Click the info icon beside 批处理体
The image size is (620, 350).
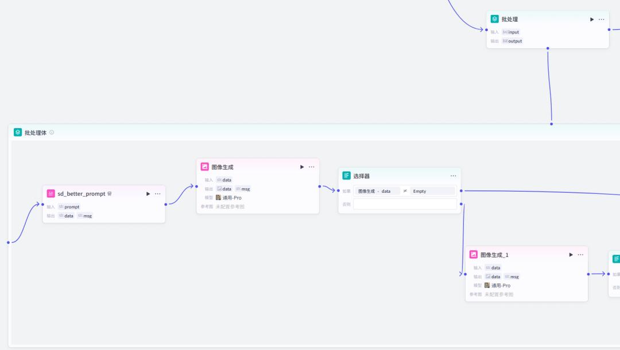[52, 133]
